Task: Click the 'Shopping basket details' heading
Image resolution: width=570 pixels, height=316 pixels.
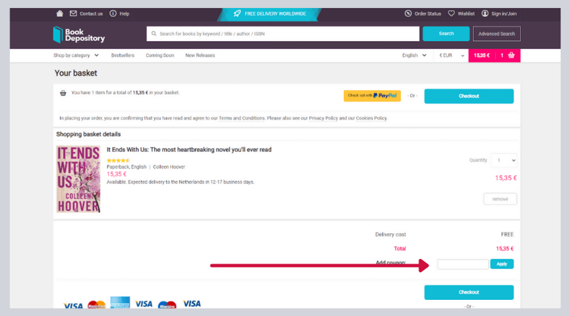Action: (x=88, y=134)
